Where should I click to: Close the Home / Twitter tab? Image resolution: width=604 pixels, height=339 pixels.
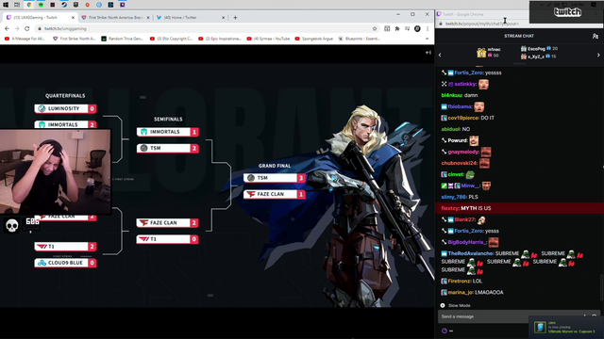223,18
